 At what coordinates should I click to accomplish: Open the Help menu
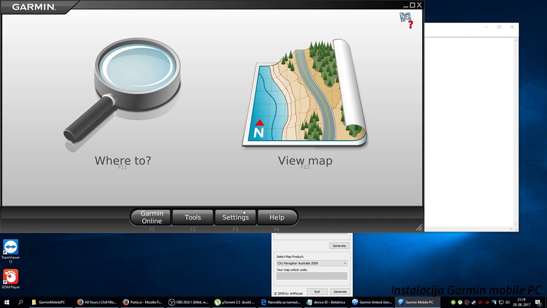(x=277, y=217)
